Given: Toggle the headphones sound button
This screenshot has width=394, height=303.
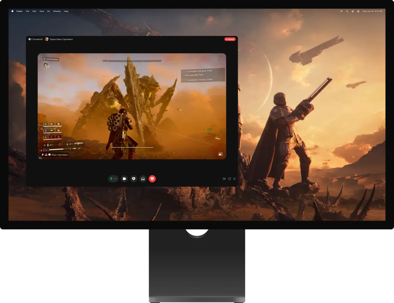Looking at the screenshot, I should point(143,179).
